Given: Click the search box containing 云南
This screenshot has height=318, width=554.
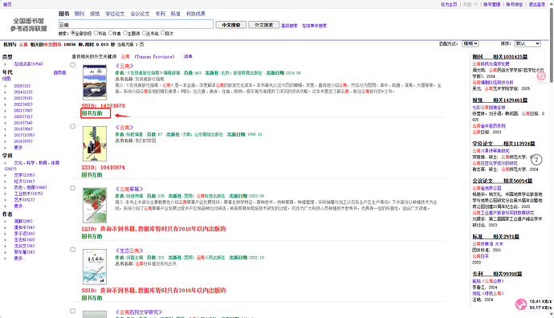Looking at the screenshot, I should tap(136, 24).
